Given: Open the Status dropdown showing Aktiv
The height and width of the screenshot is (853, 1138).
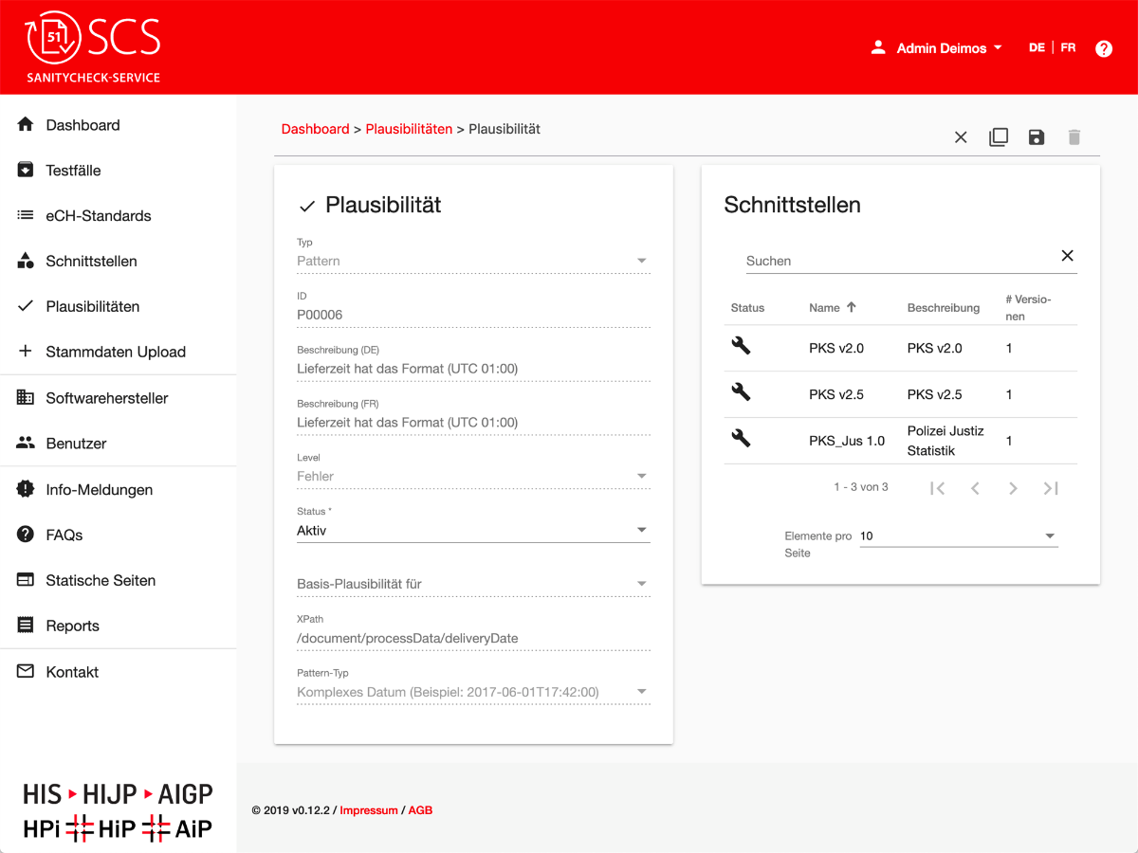Looking at the screenshot, I should [472, 531].
